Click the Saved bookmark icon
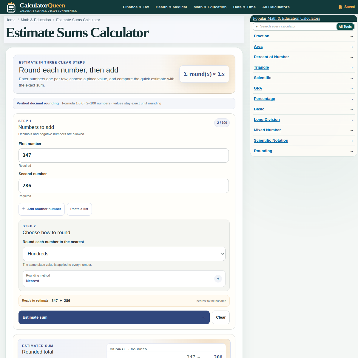Viewport: 358px width, 358px height. click(340, 7)
